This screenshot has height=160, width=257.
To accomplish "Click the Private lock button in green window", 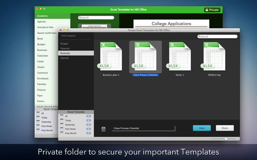I will tap(212, 10).
